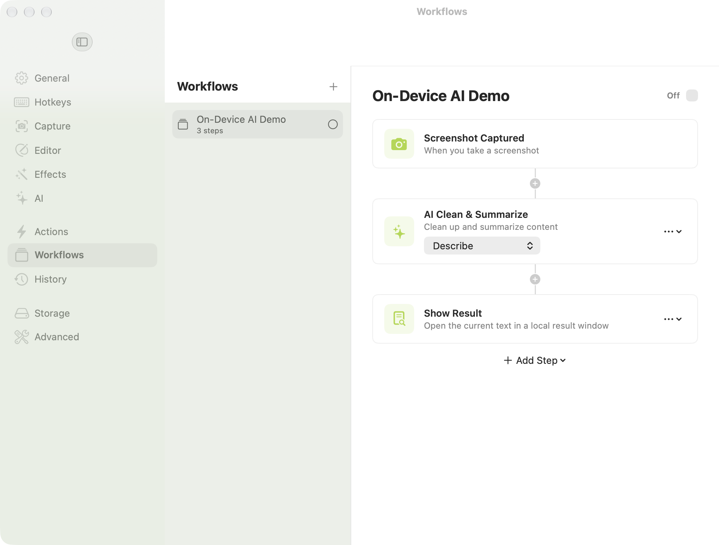Click the Editor pencil circle icon
Screen dimensions: 719x545
coord(21,150)
